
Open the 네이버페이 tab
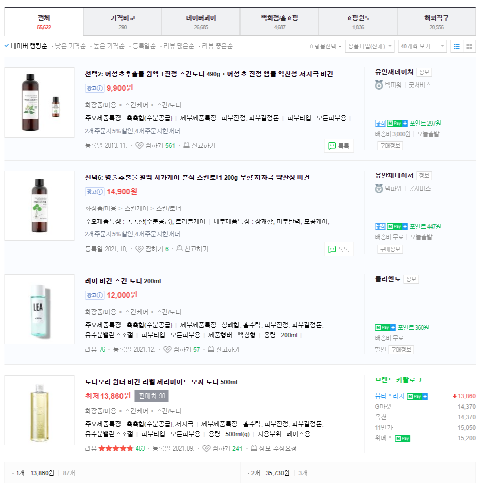pyautogui.click(x=201, y=22)
